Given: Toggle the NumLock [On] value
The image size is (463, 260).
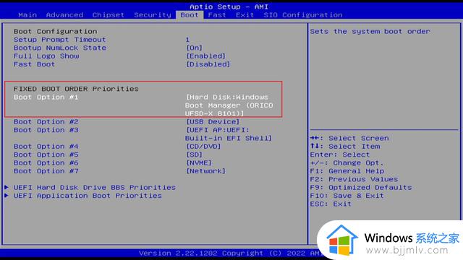Looking at the screenshot, I should [195, 48].
